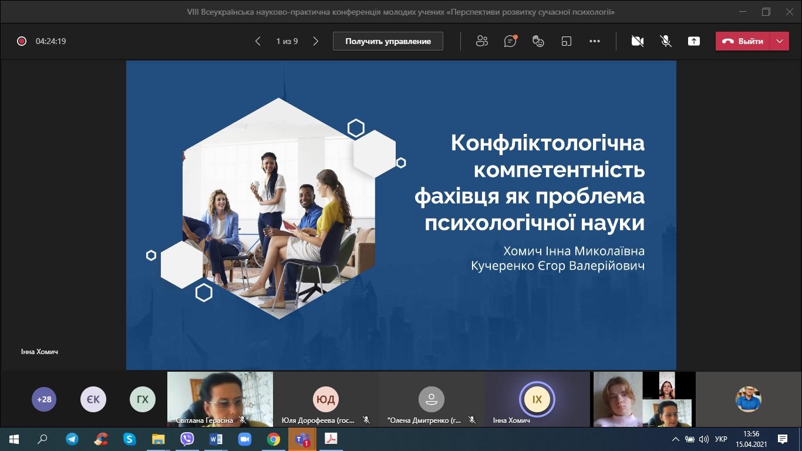Click the share content icon

(x=694, y=41)
